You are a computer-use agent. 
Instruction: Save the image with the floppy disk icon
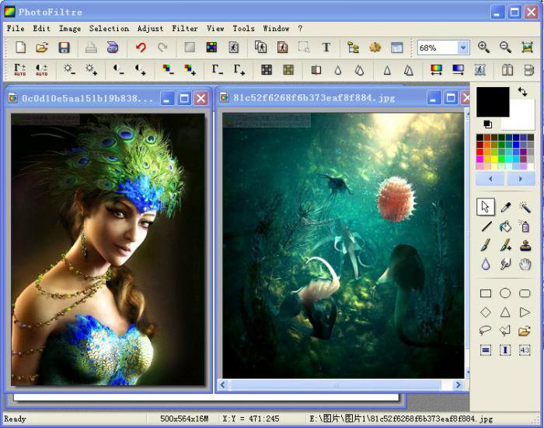[x=64, y=47]
